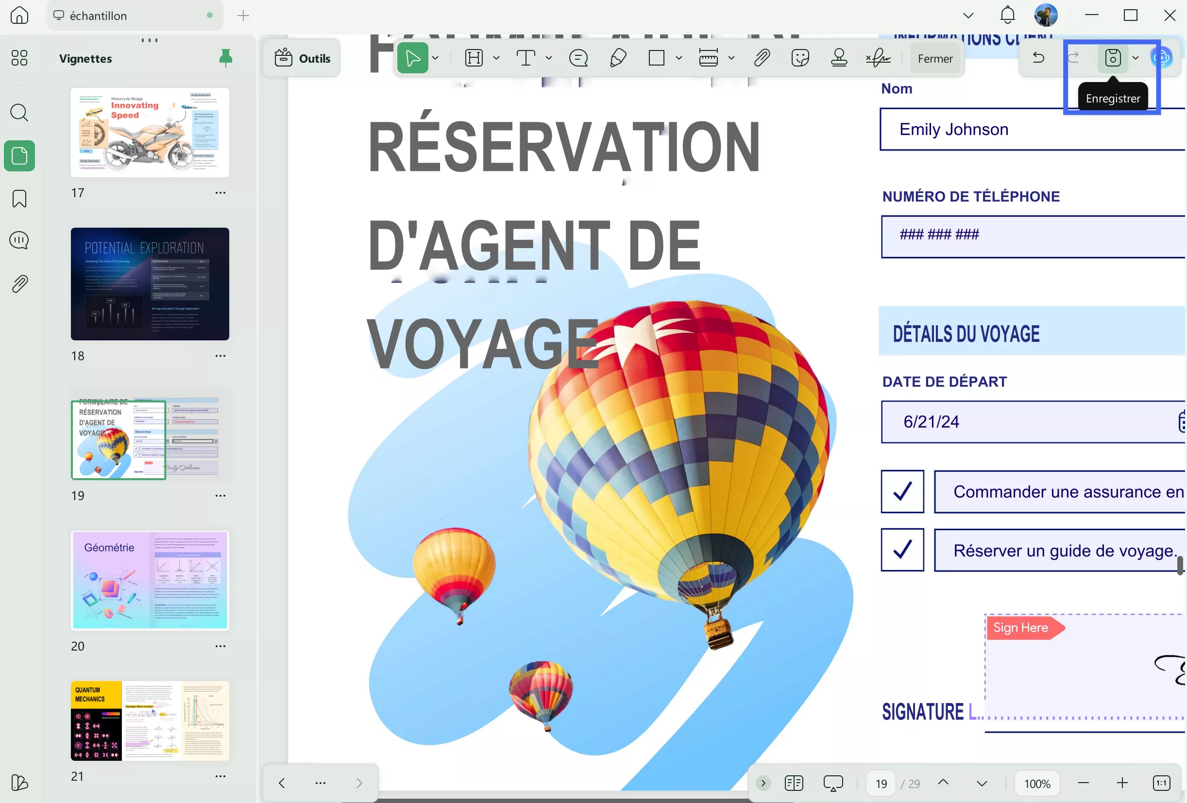1187x803 pixels.
Task: Open the file attachment tool
Action: pos(761,58)
